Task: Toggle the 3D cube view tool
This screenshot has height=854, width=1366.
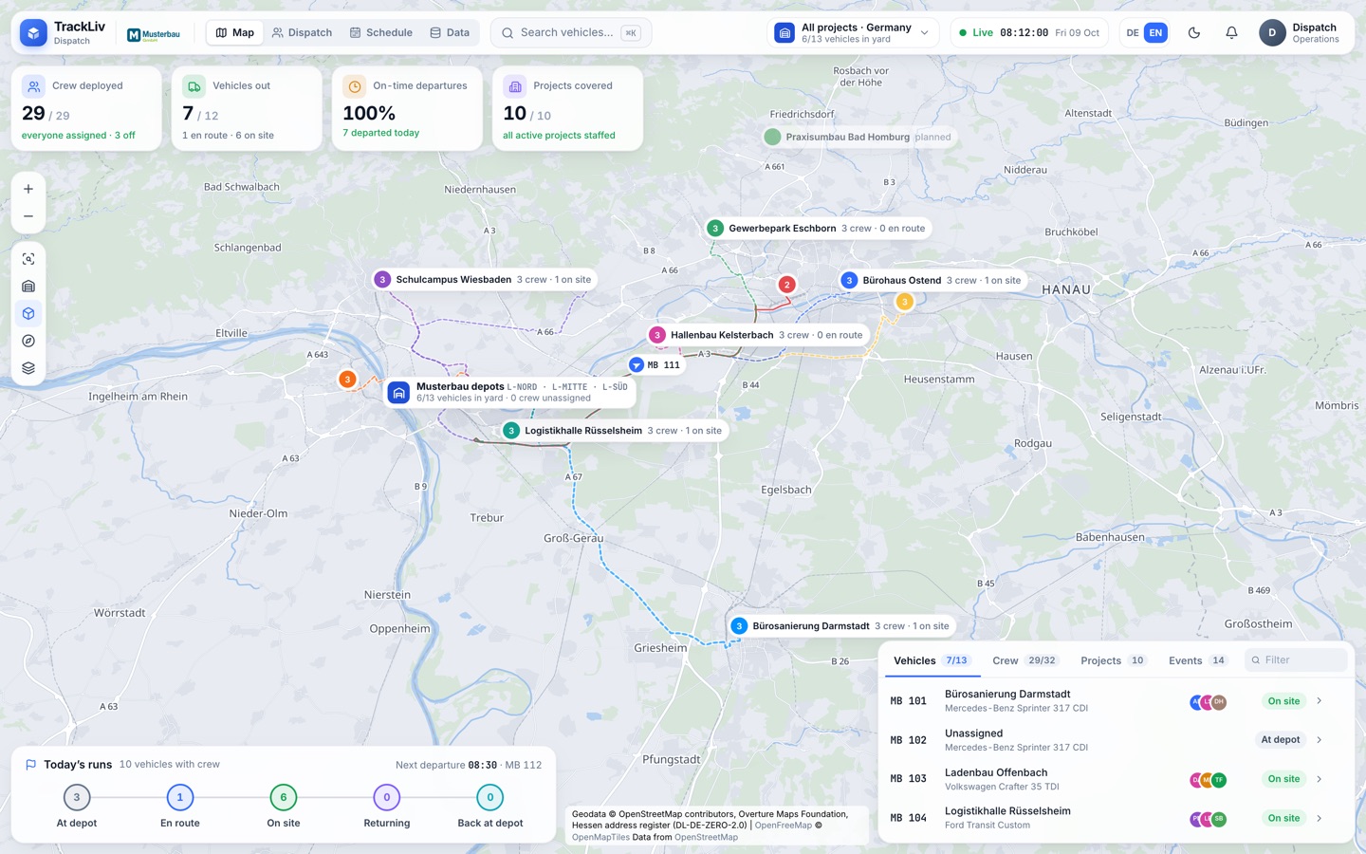Action: point(28,314)
